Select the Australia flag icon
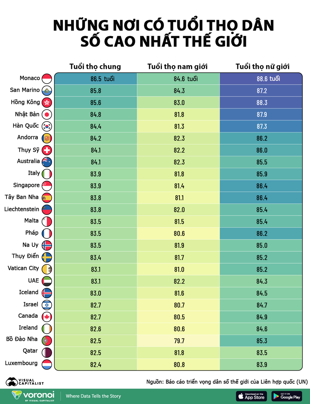The image size is (310, 404). [x=47, y=162]
